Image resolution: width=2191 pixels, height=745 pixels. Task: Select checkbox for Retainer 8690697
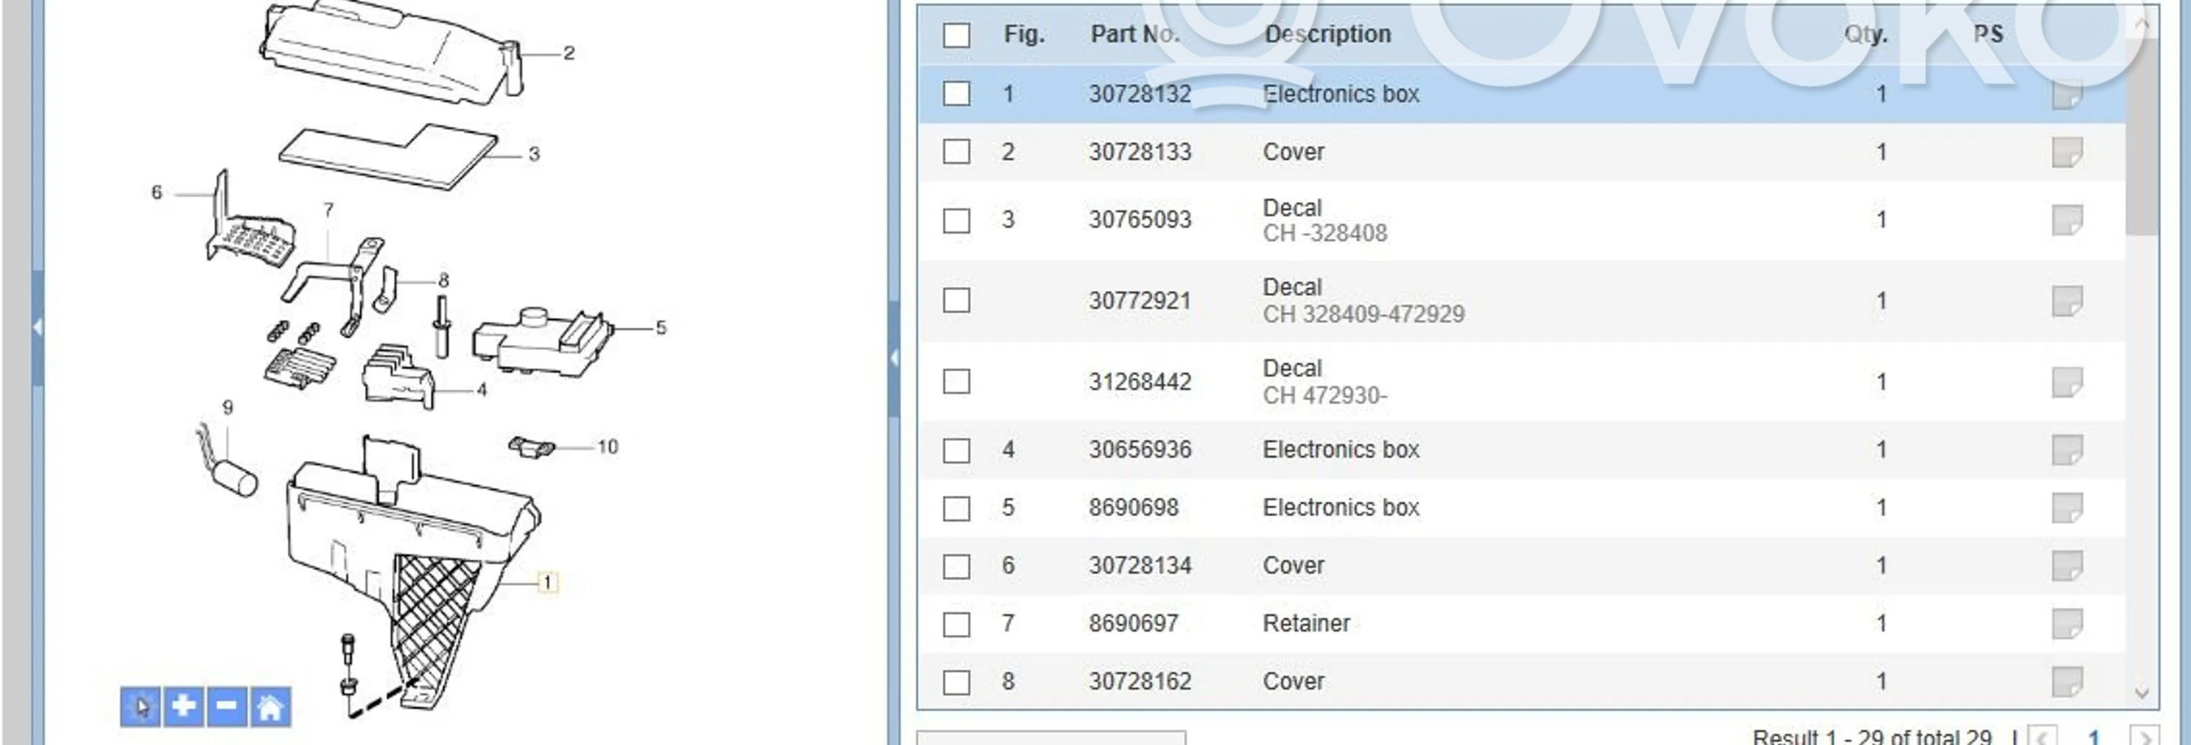(956, 624)
